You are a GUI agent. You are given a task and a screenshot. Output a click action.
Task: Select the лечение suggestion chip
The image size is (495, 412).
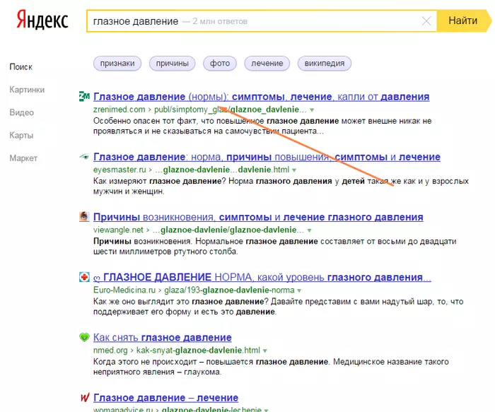pos(267,64)
